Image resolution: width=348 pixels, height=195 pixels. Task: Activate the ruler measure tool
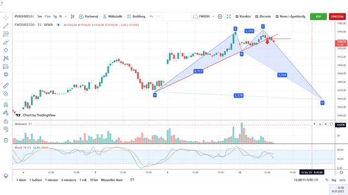coord(6,86)
